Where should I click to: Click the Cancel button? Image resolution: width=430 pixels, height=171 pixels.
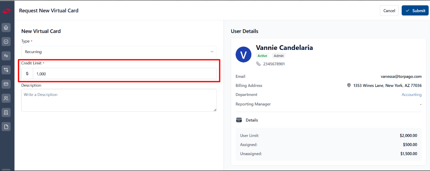pyautogui.click(x=389, y=11)
